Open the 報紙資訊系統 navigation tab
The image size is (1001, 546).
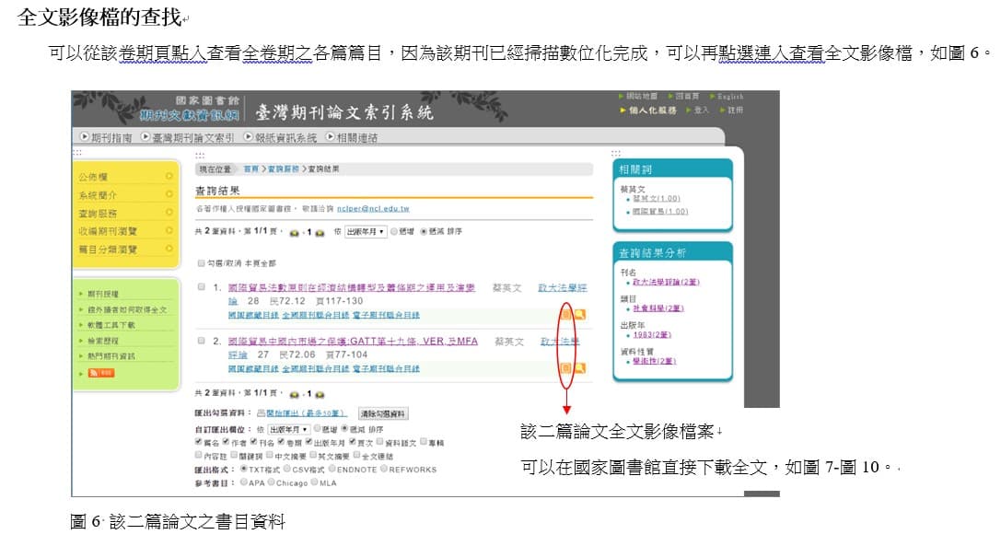pyautogui.click(x=280, y=137)
